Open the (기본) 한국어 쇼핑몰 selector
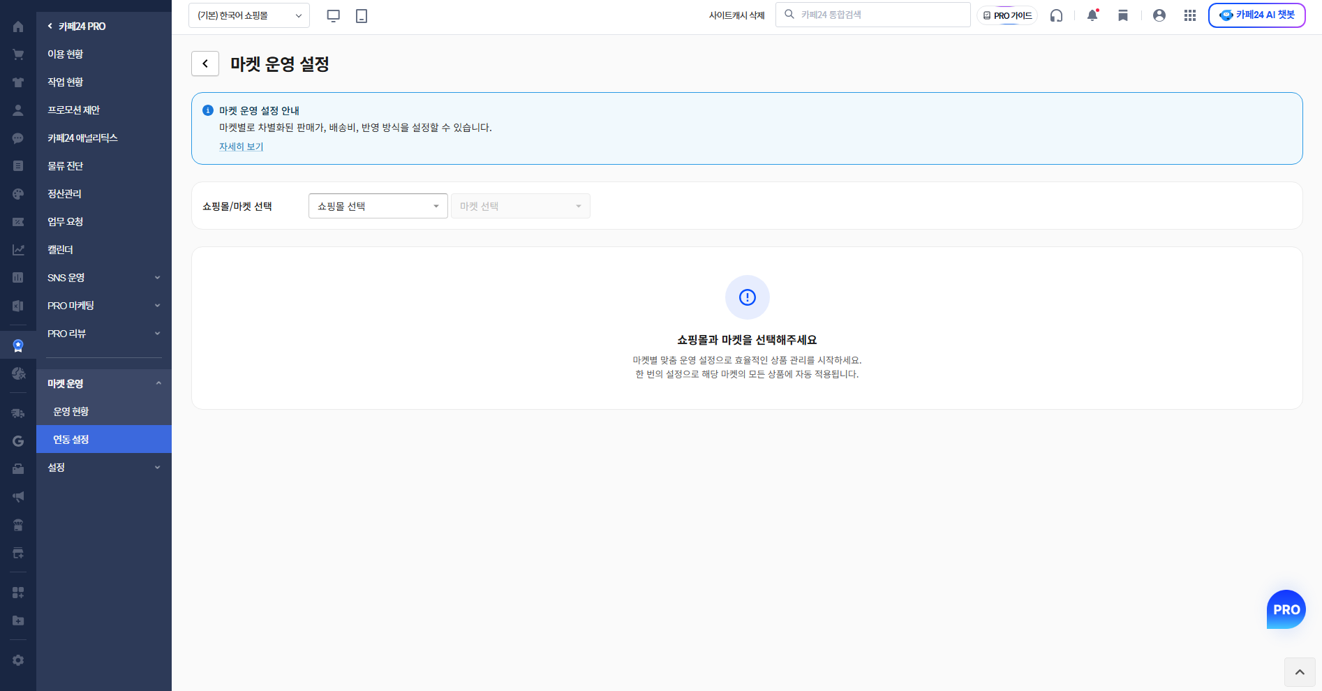This screenshot has height=691, width=1322. point(249,15)
